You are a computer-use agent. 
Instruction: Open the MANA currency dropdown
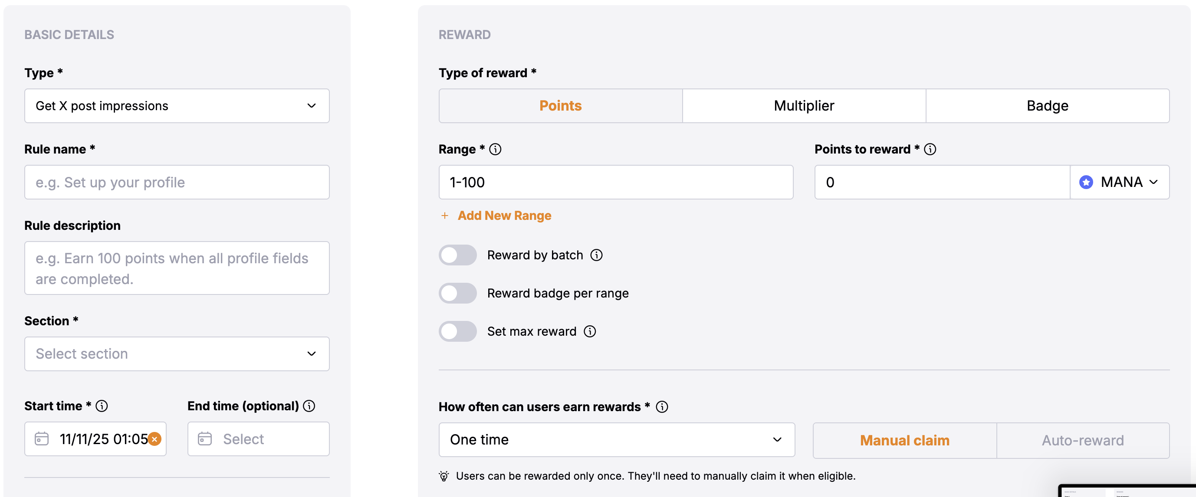click(x=1119, y=183)
